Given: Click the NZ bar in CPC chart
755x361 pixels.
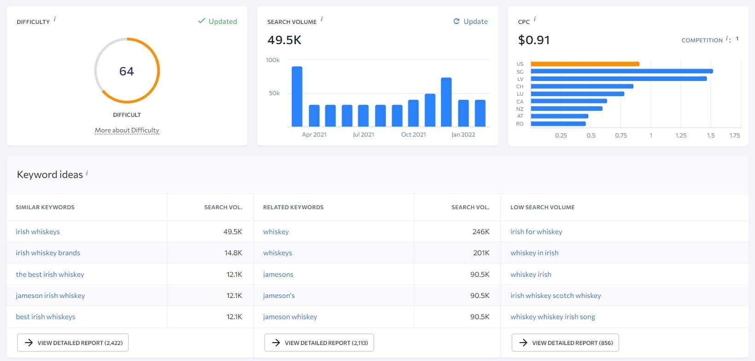Looking at the screenshot, I should [567, 109].
